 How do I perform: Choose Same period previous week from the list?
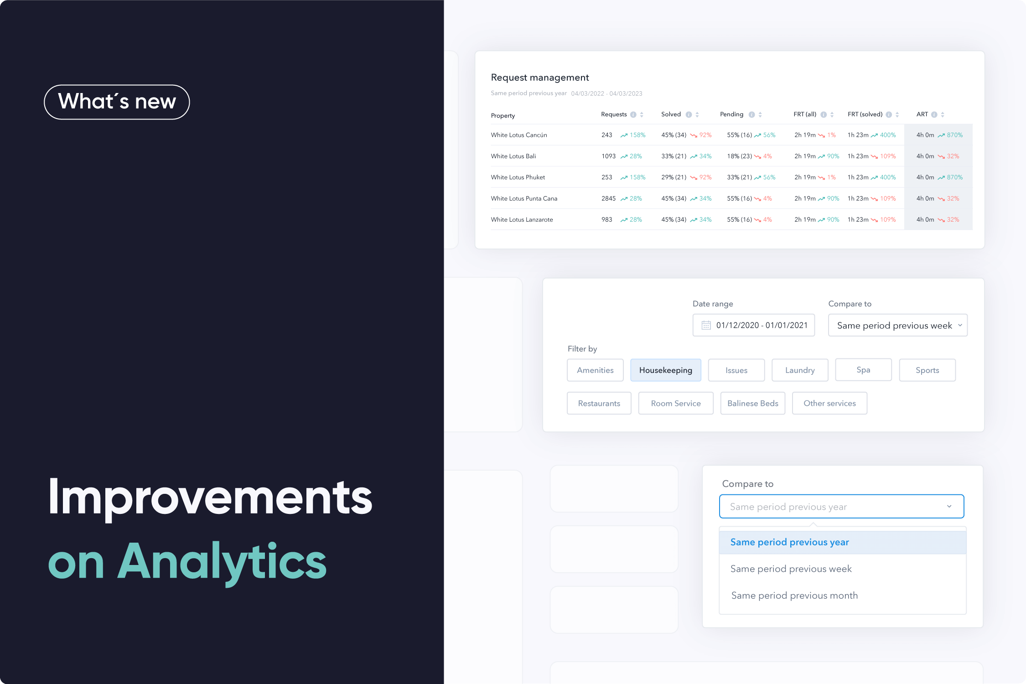(x=791, y=569)
